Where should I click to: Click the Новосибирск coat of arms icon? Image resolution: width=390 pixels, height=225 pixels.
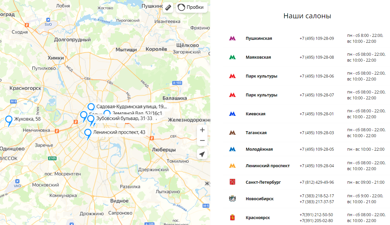coord(232,199)
